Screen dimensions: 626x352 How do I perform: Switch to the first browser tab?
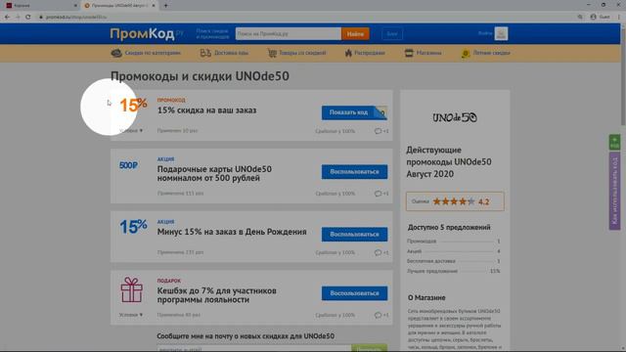tap(40, 6)
